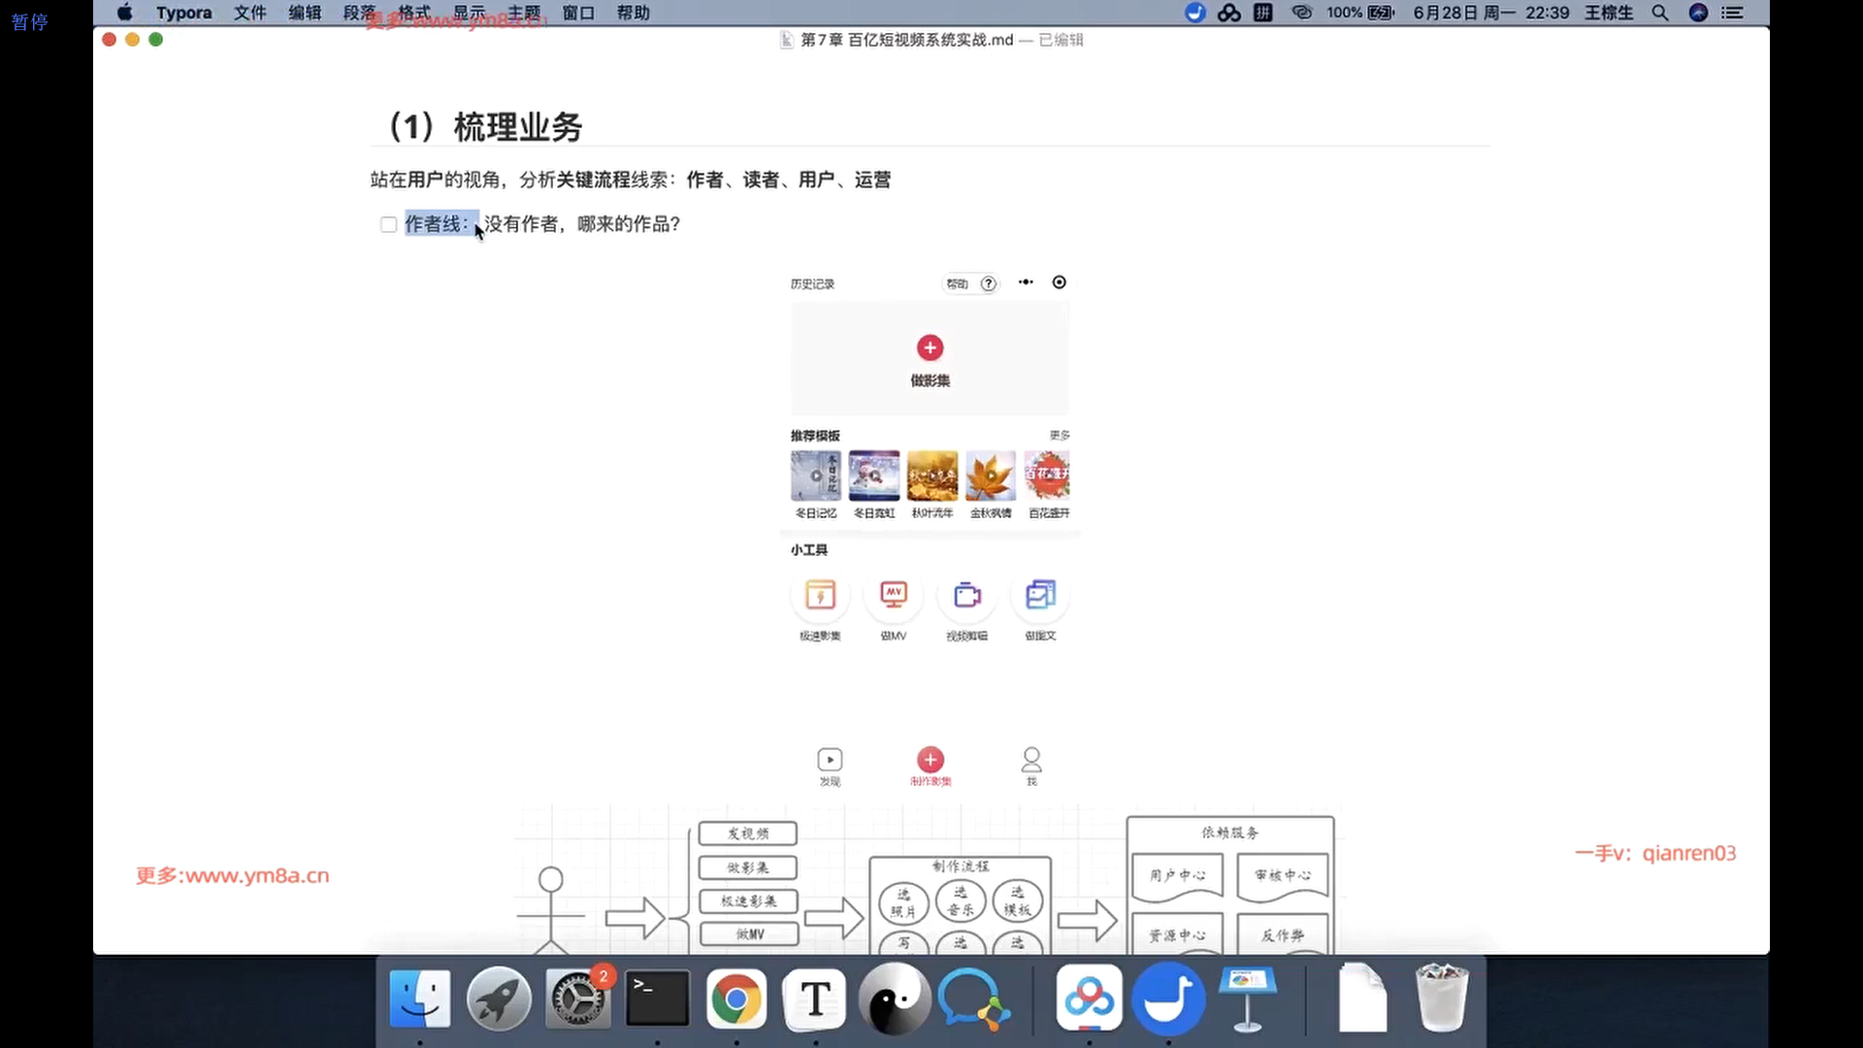The image size is (1863, 1048).
Task: Launch Terminal from the dock
Action: pyautogui.click(x=657, y=999)
